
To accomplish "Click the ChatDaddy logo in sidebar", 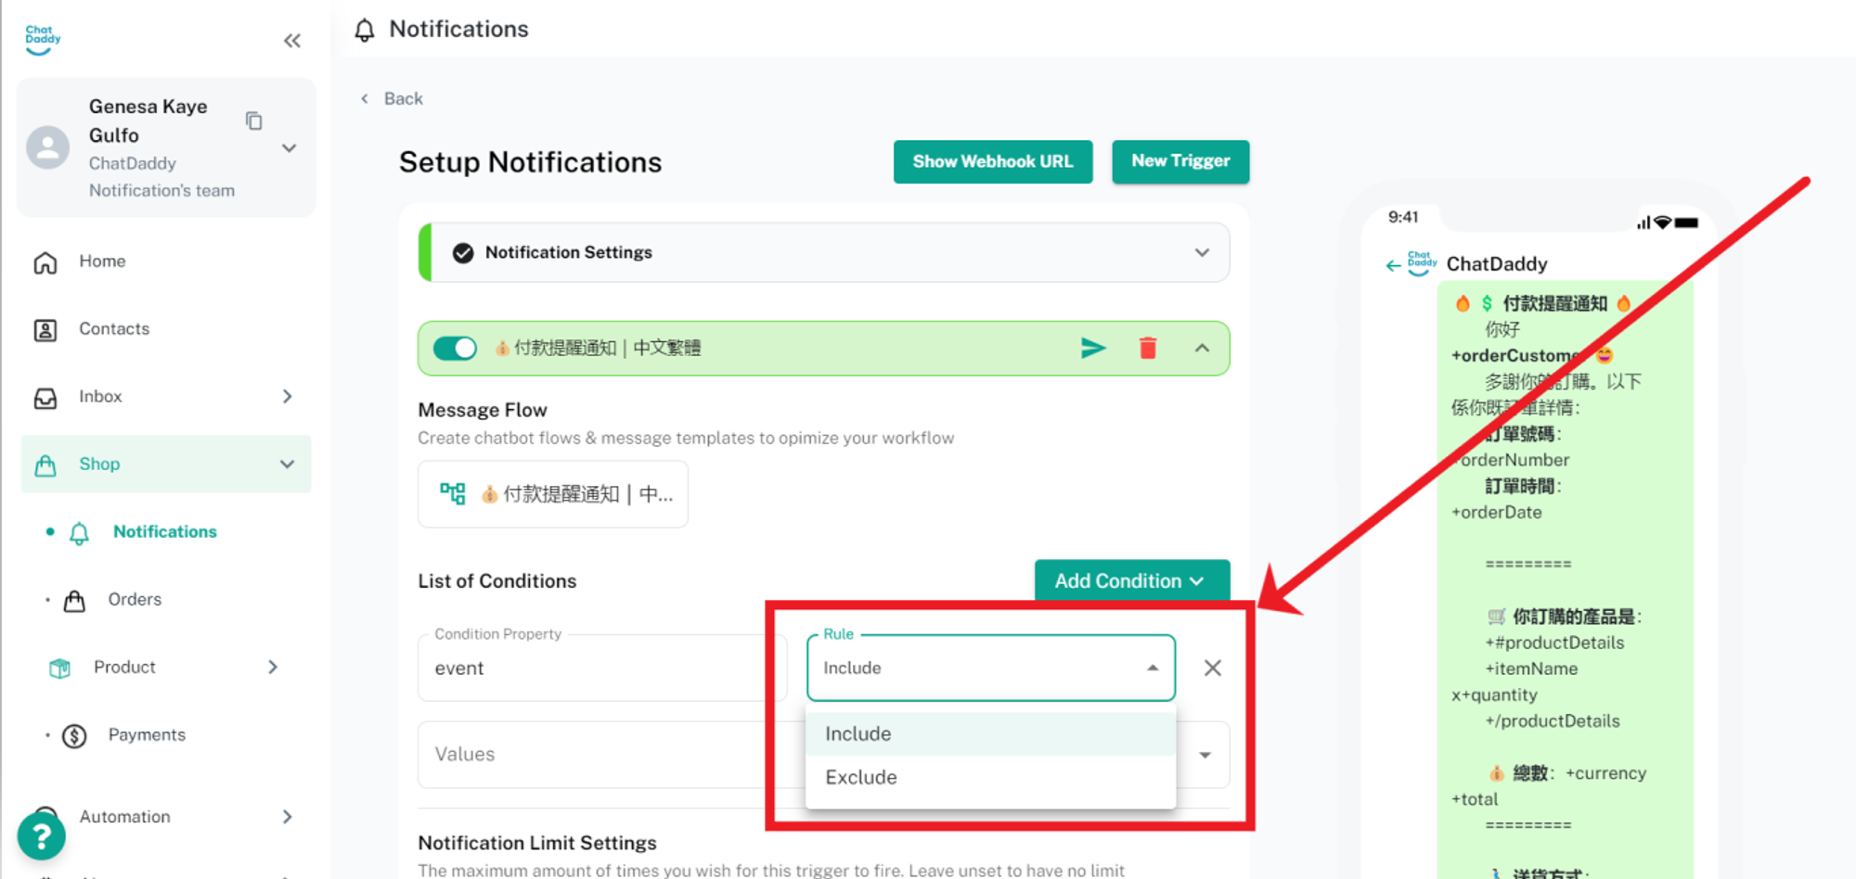I will point(43,39).
